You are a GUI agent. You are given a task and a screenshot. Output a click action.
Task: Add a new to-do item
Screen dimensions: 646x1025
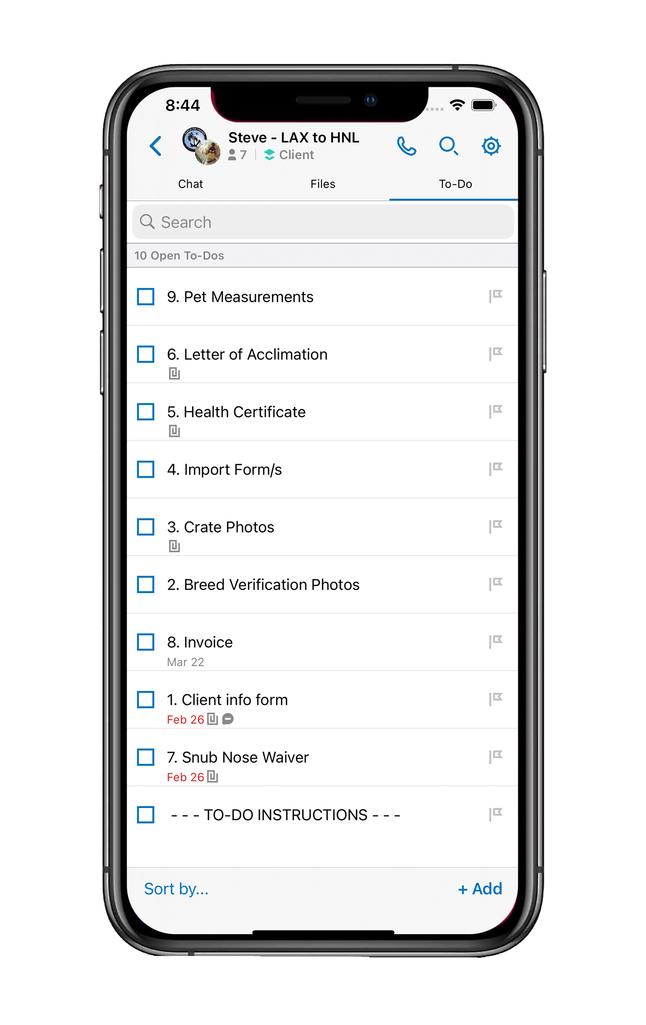tap(480, 889)
